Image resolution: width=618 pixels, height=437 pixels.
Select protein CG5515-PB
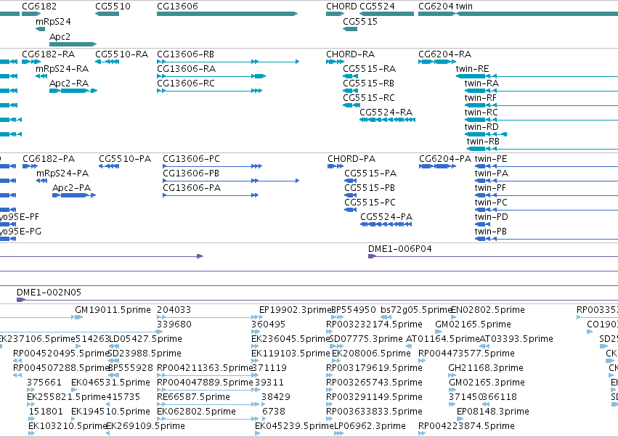tap(370, 188)
